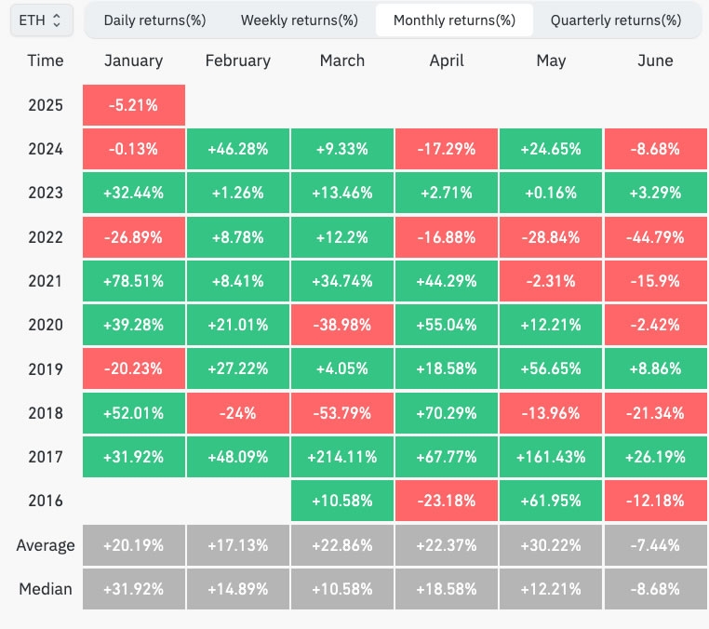
Task: Select the Monthly returns(%) tab
Action: pyautogui.click(x=454, y=20)
